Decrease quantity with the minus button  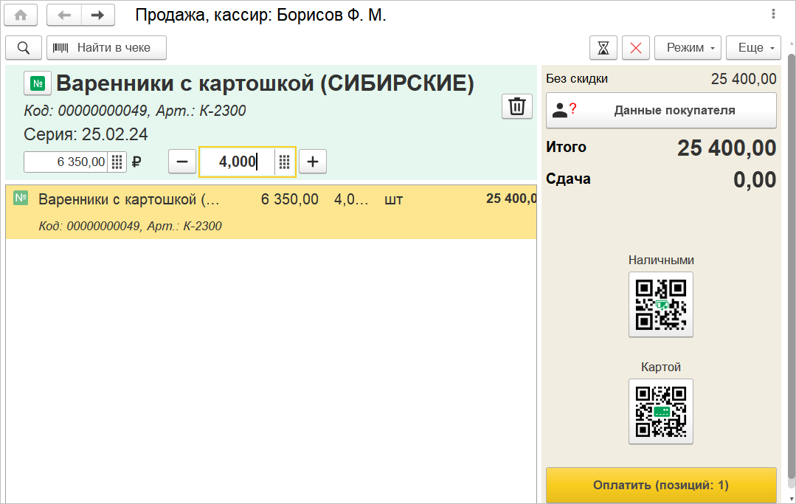183,162
